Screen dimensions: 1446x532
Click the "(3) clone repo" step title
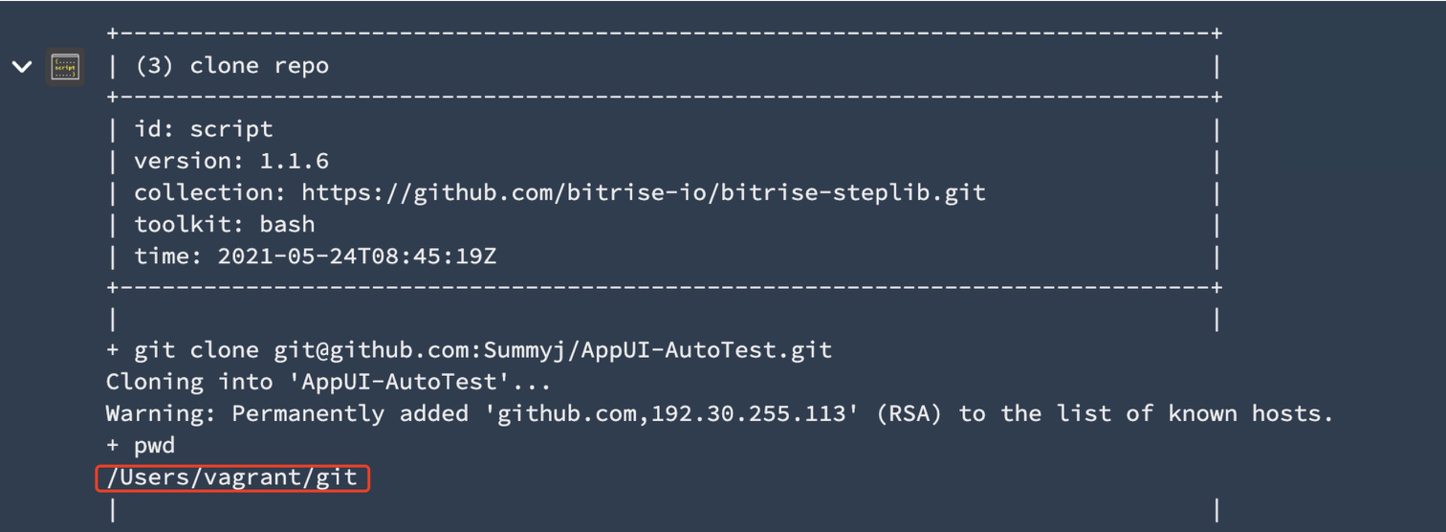pos(231,66)
